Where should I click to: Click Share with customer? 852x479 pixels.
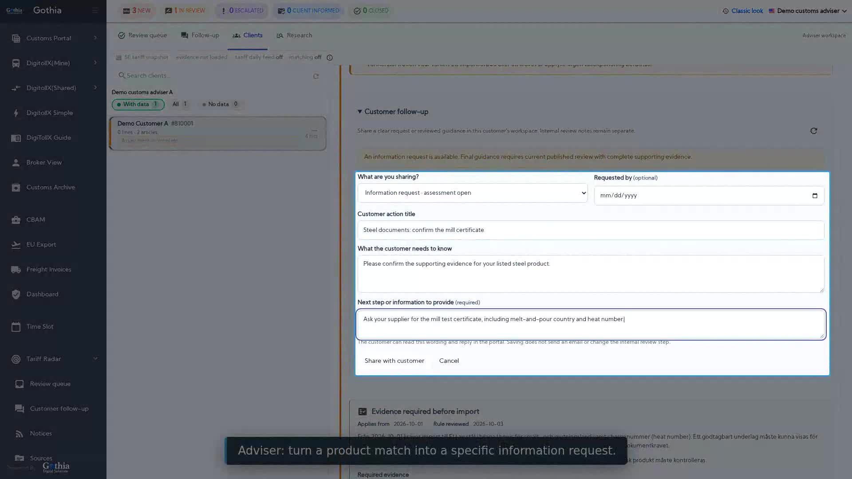point(394,361)
